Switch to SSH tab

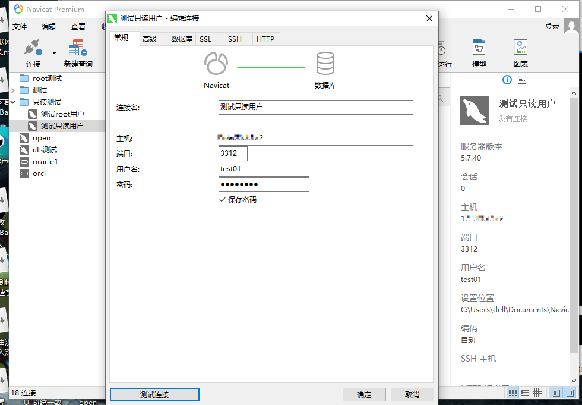(x=235, y=39)
